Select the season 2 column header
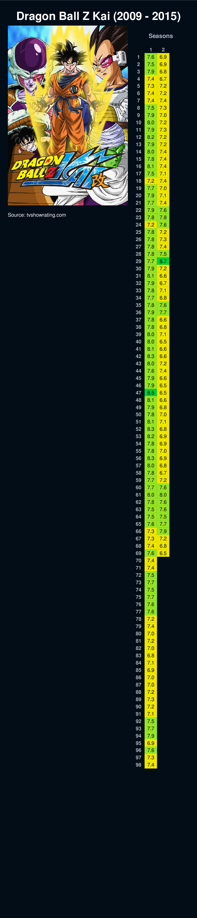The width and height of the screenshot is (197, 918). click(163, 50)
